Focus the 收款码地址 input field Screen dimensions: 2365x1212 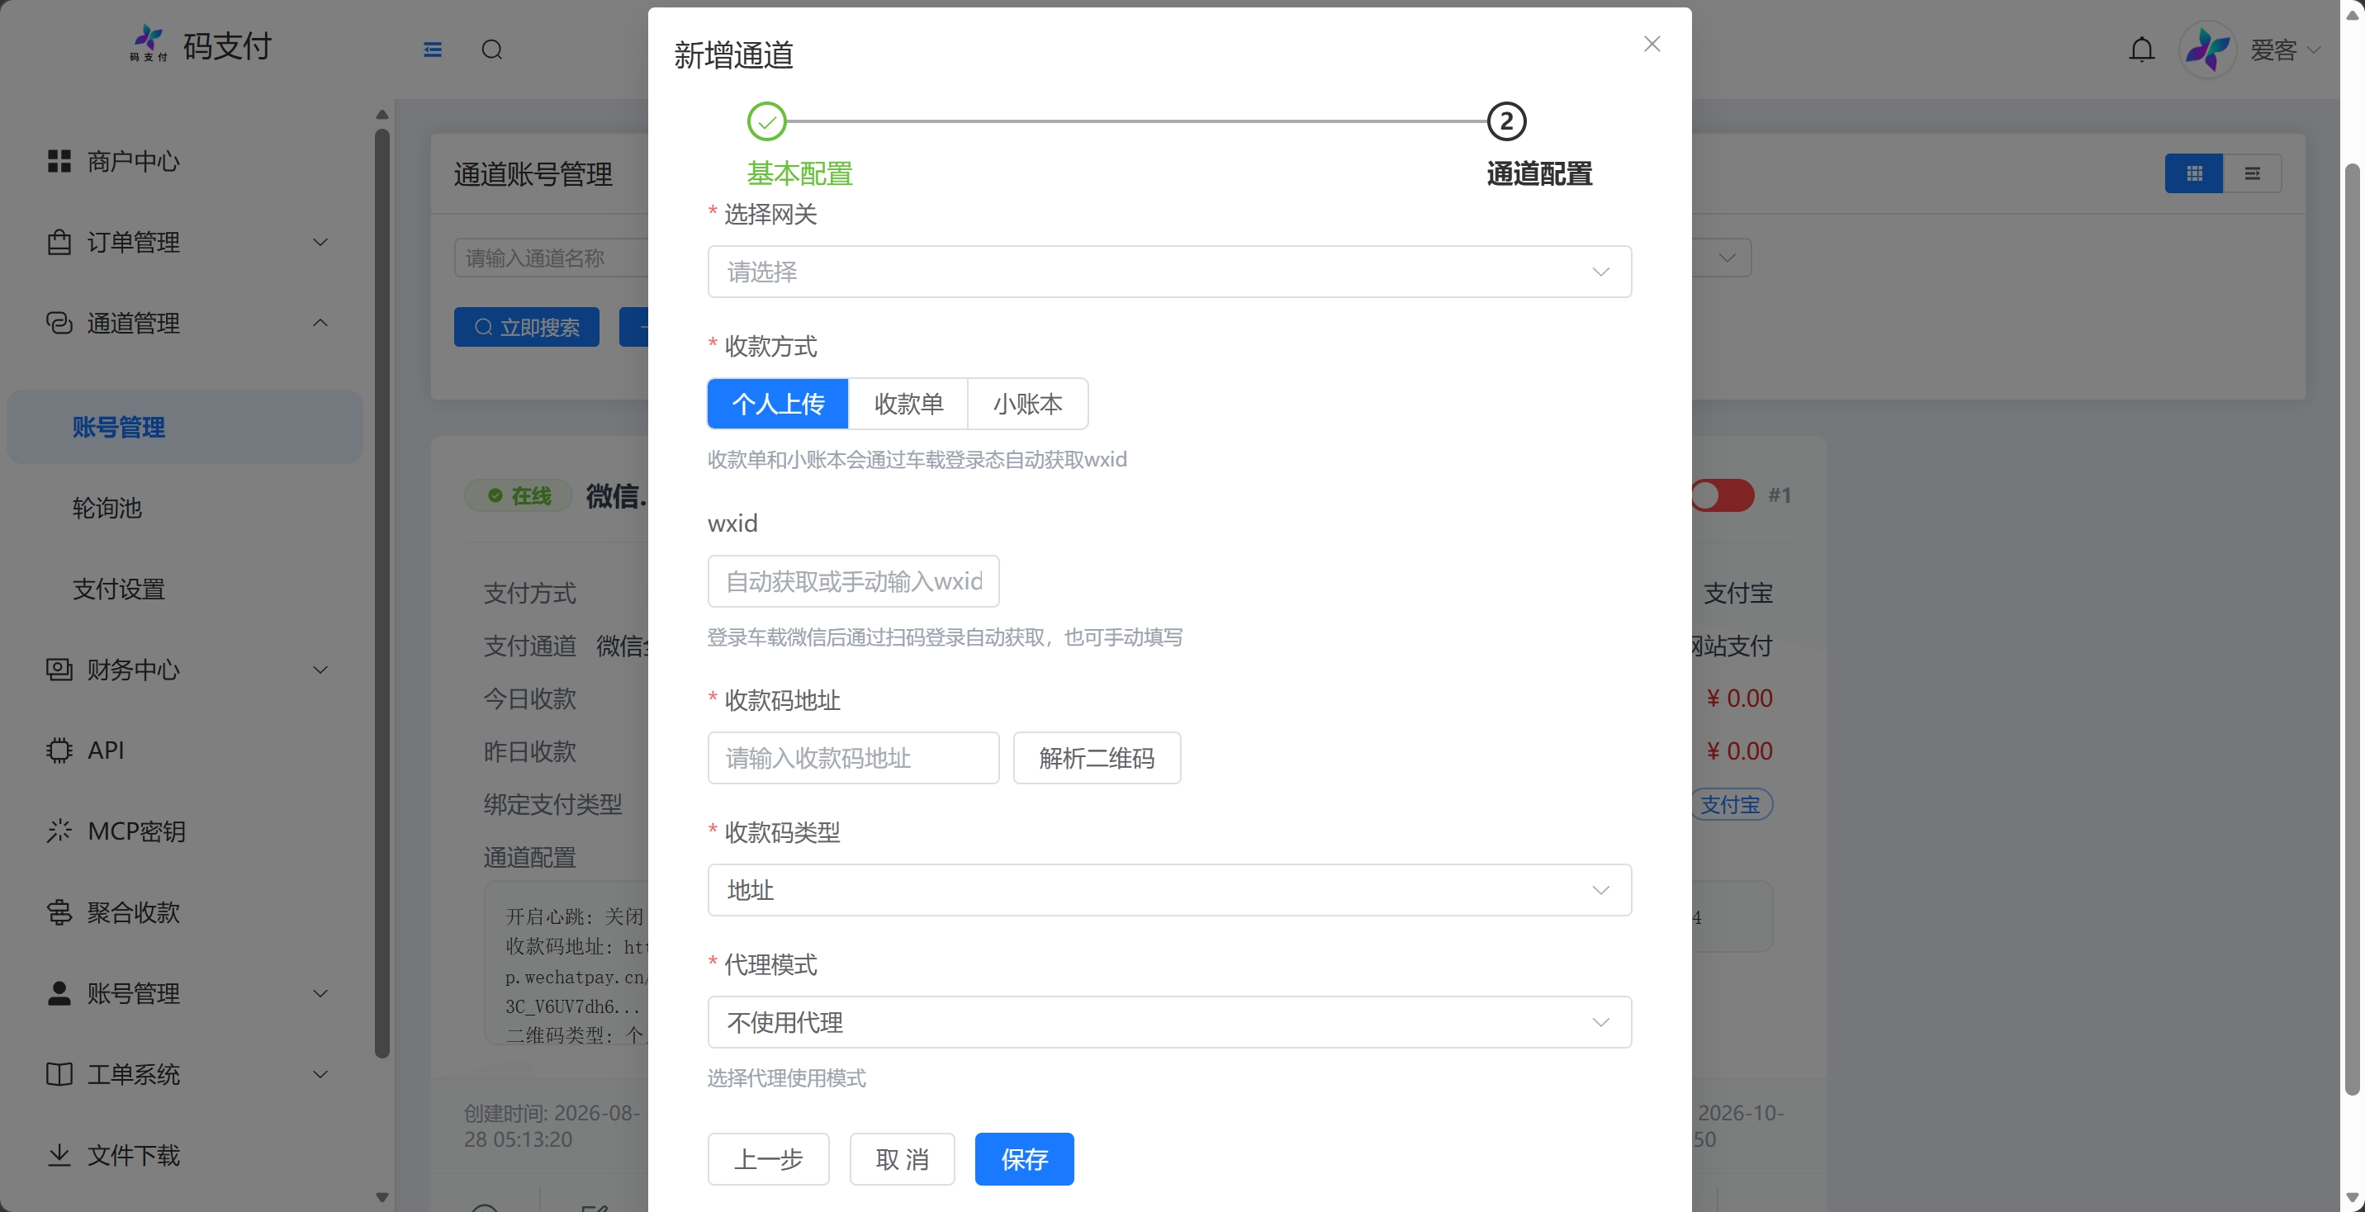[x=853, y=759]
